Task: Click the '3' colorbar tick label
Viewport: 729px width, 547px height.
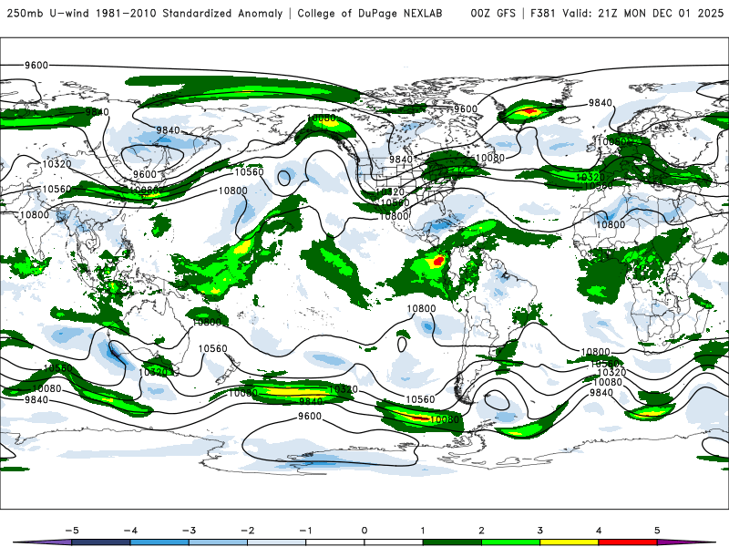Action: point(540,531)
